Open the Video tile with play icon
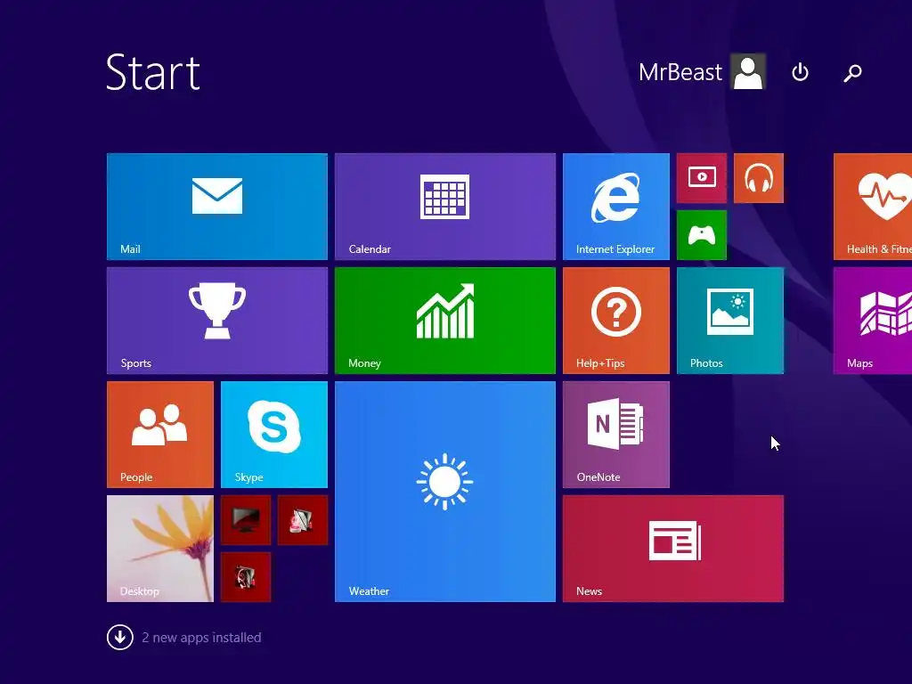 (x=702, y=178)
